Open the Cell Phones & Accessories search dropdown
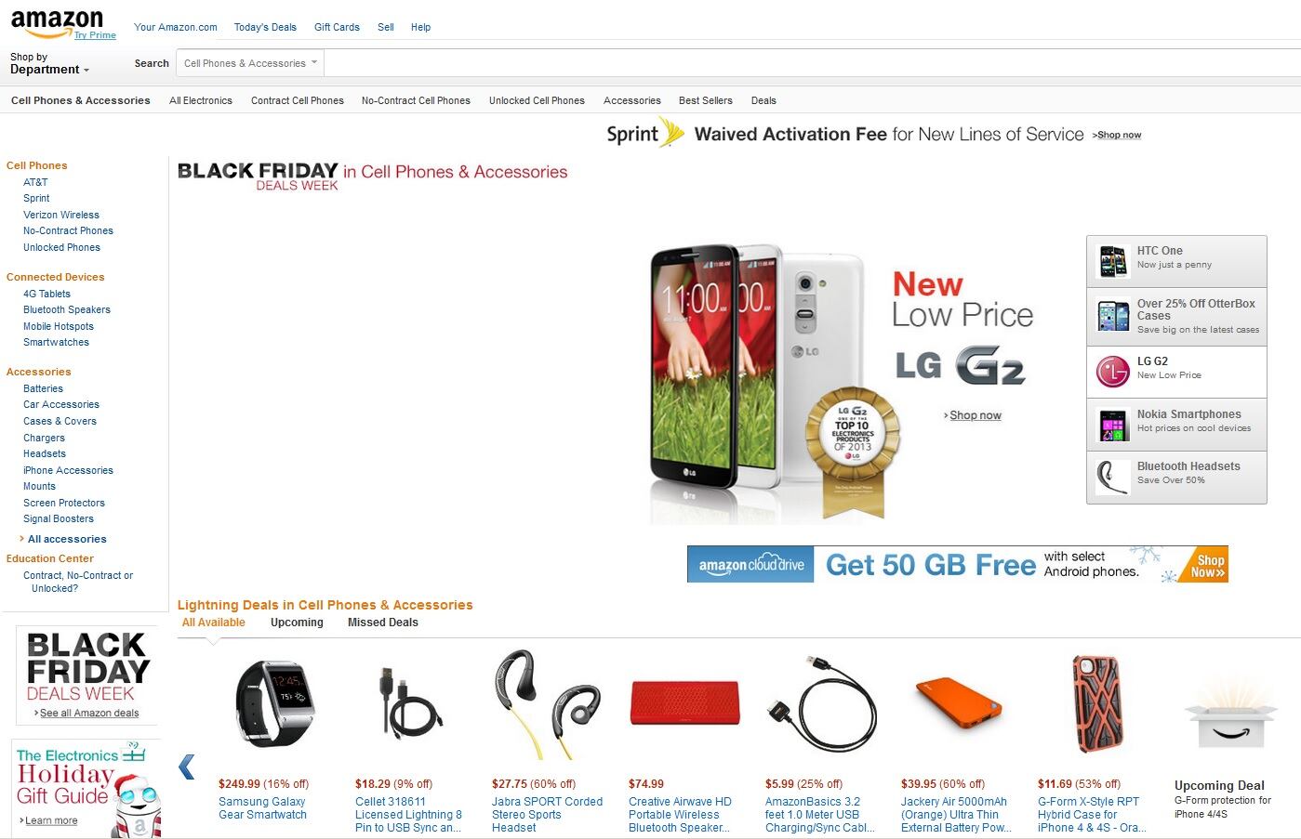Screen dimensions: 1301x839 coord(249,63)
